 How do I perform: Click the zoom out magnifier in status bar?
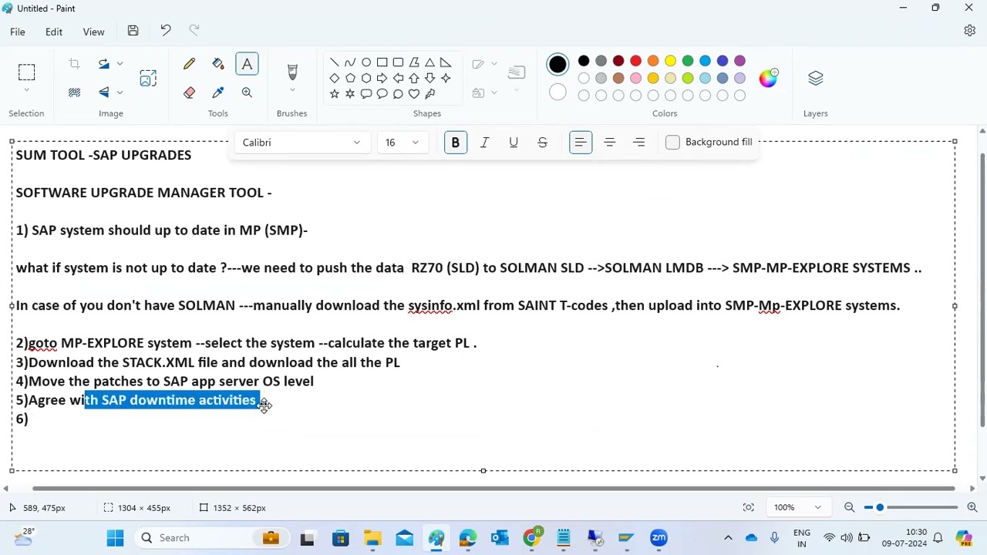(849, 507)
